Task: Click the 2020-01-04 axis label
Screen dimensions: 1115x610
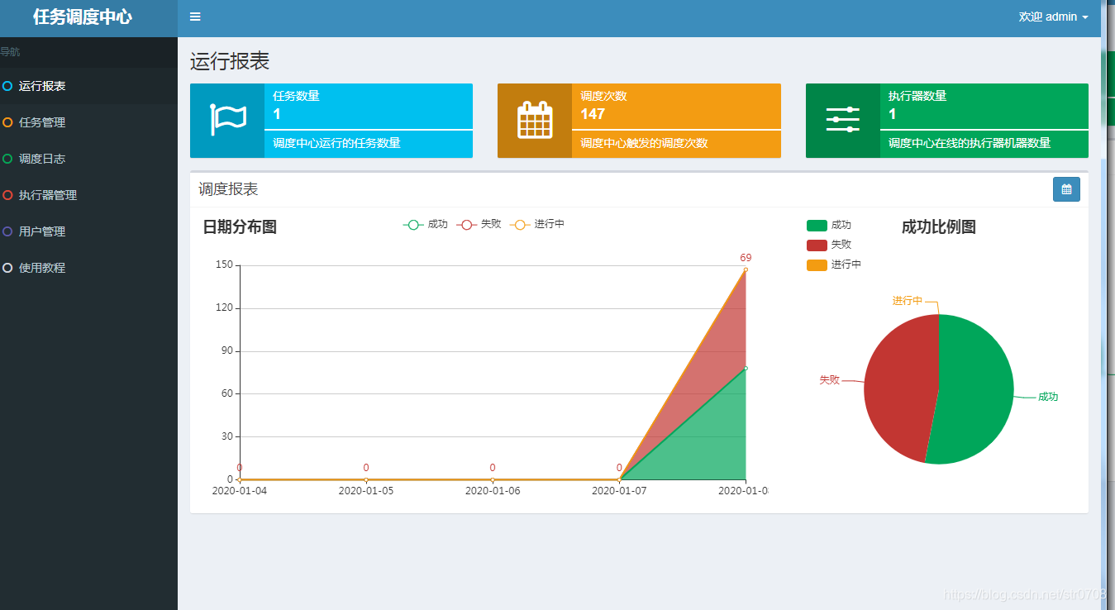Action: [240, 491]
